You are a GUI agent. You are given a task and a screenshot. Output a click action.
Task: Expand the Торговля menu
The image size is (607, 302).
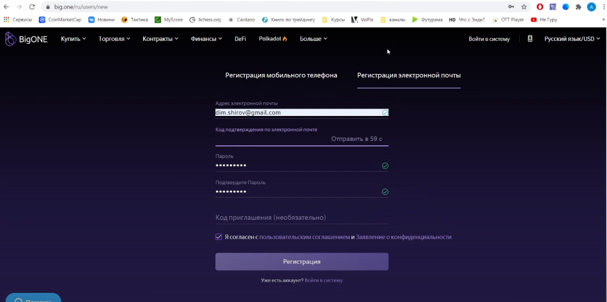[114, 39]
